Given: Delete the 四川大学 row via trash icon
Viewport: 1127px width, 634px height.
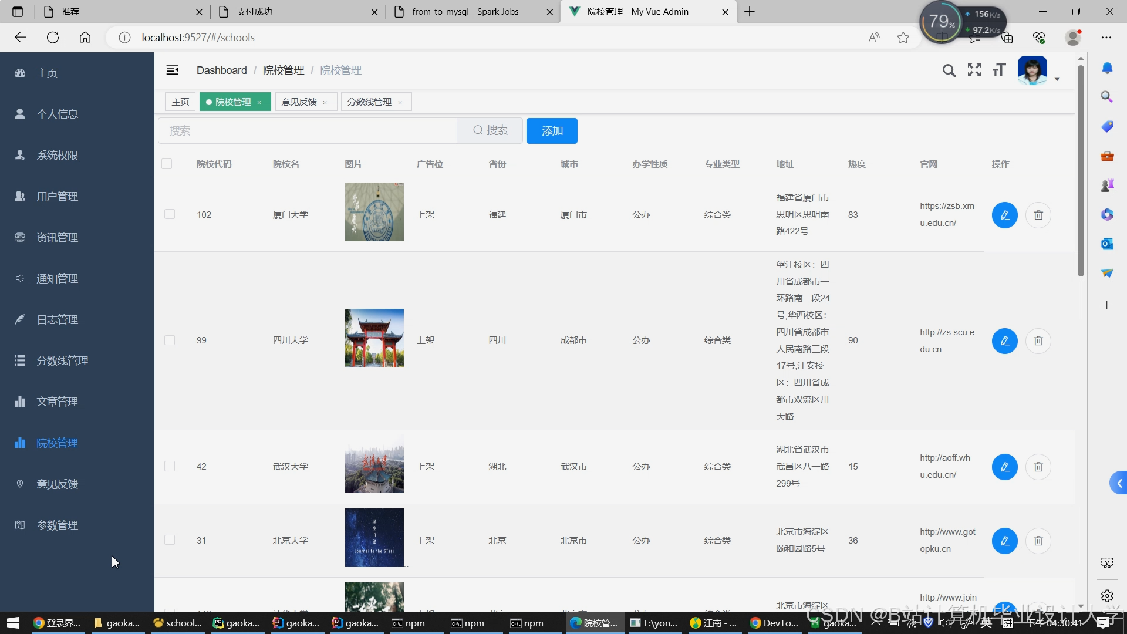Looking at the screenshot, I should point(1038,340).
